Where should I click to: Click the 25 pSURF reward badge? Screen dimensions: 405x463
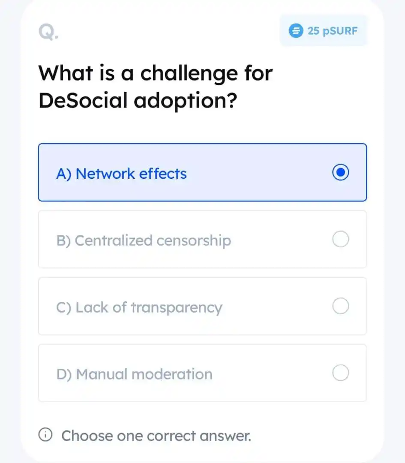click(324, 31)
